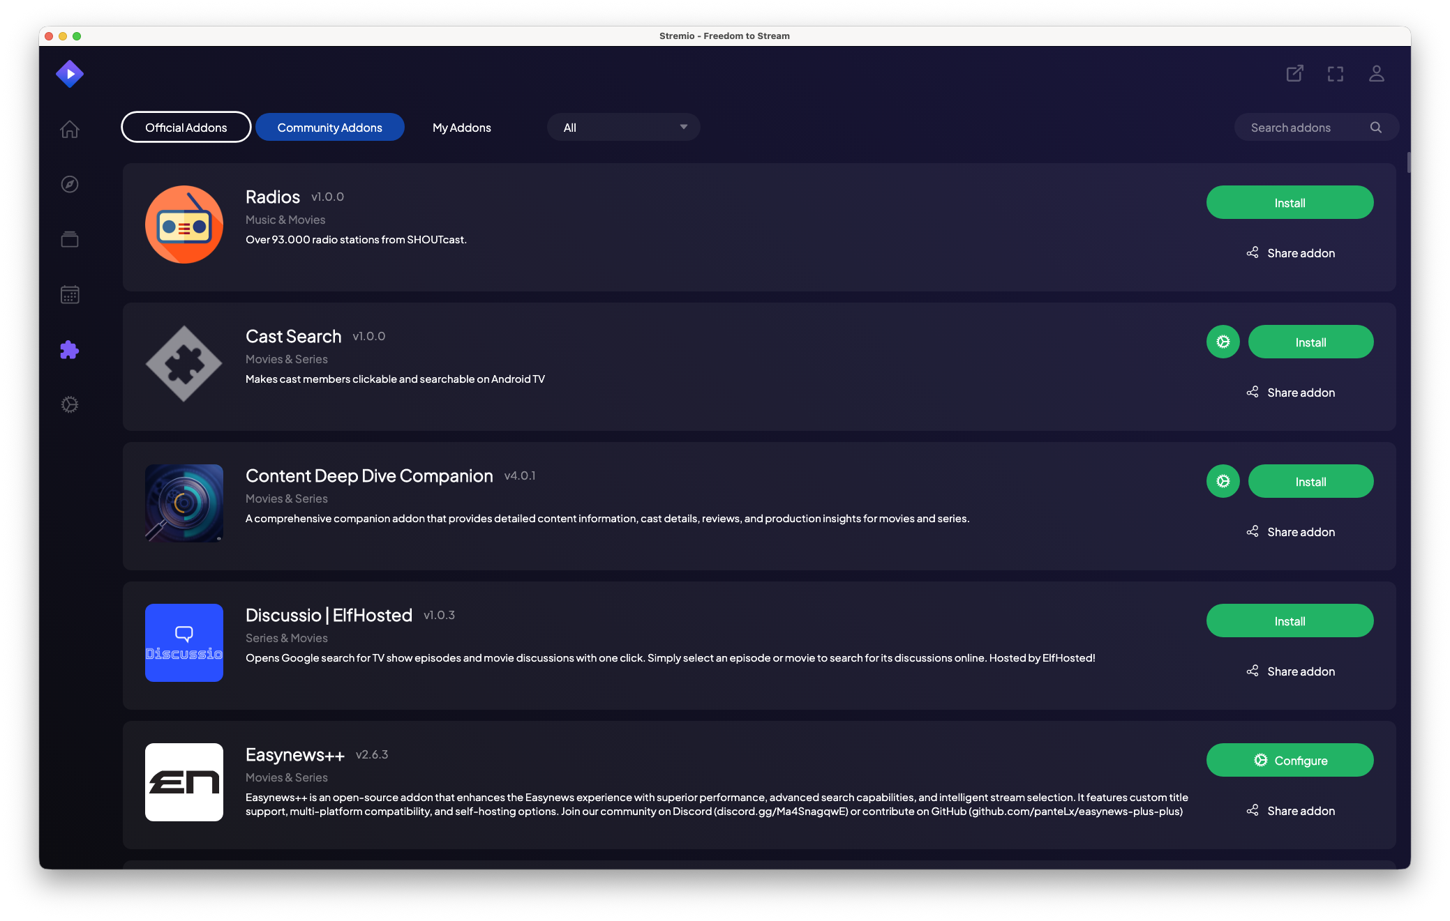Click the user profile icon top right
The height and width of the screenshot is (921, 1450).
1375,73
